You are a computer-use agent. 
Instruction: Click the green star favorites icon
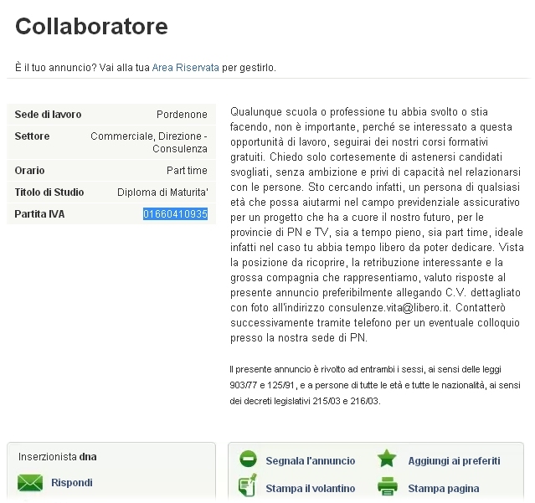coord(386,459)
